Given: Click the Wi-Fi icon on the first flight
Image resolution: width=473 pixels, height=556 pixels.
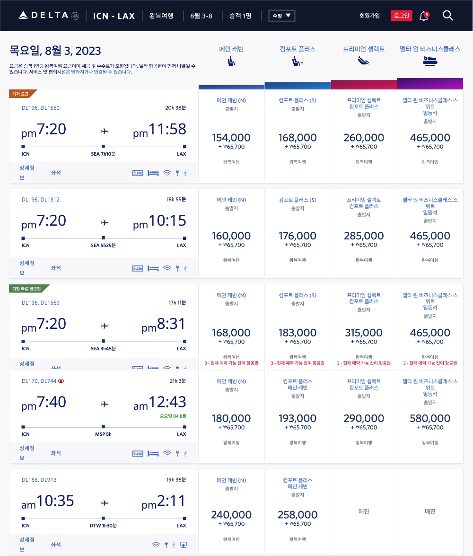Looking at the screenshot, I should click(167, 173).
